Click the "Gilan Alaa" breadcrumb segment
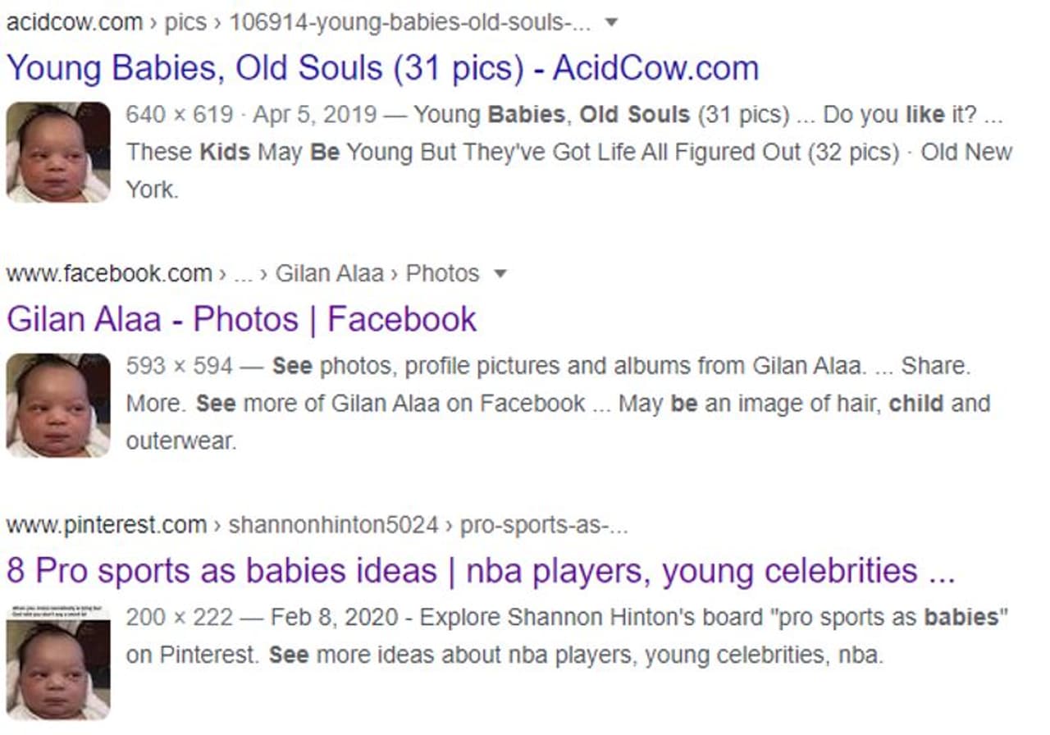The width and height of the screenshot is (1050, 735). coord(329,273)
